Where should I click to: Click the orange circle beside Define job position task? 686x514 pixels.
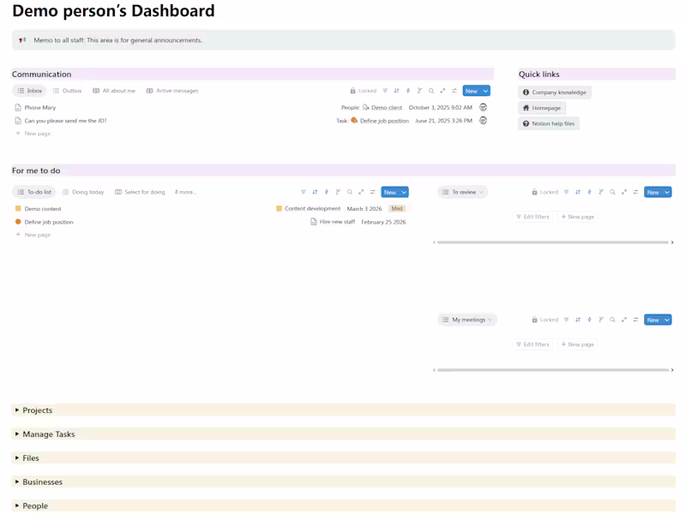click(x=18, y=222)
